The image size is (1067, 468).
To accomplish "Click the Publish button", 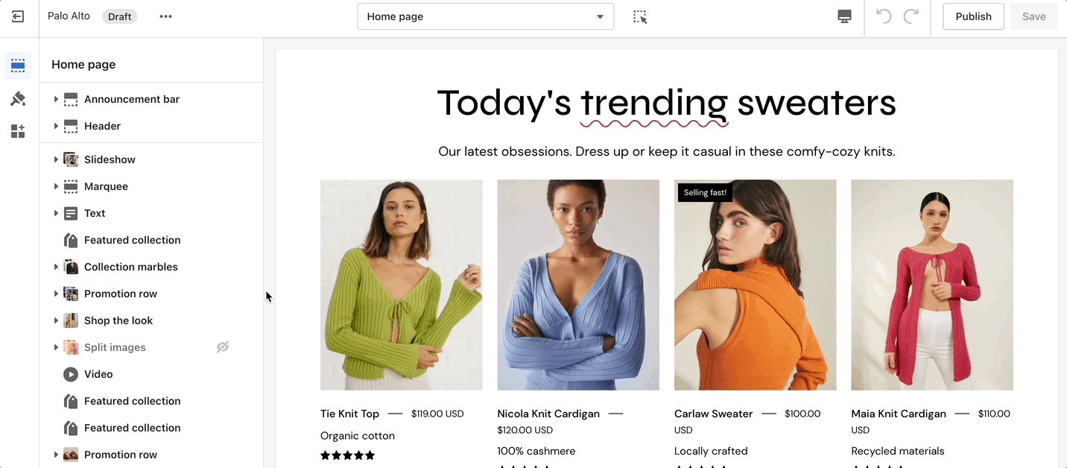I will click(973, 16).
